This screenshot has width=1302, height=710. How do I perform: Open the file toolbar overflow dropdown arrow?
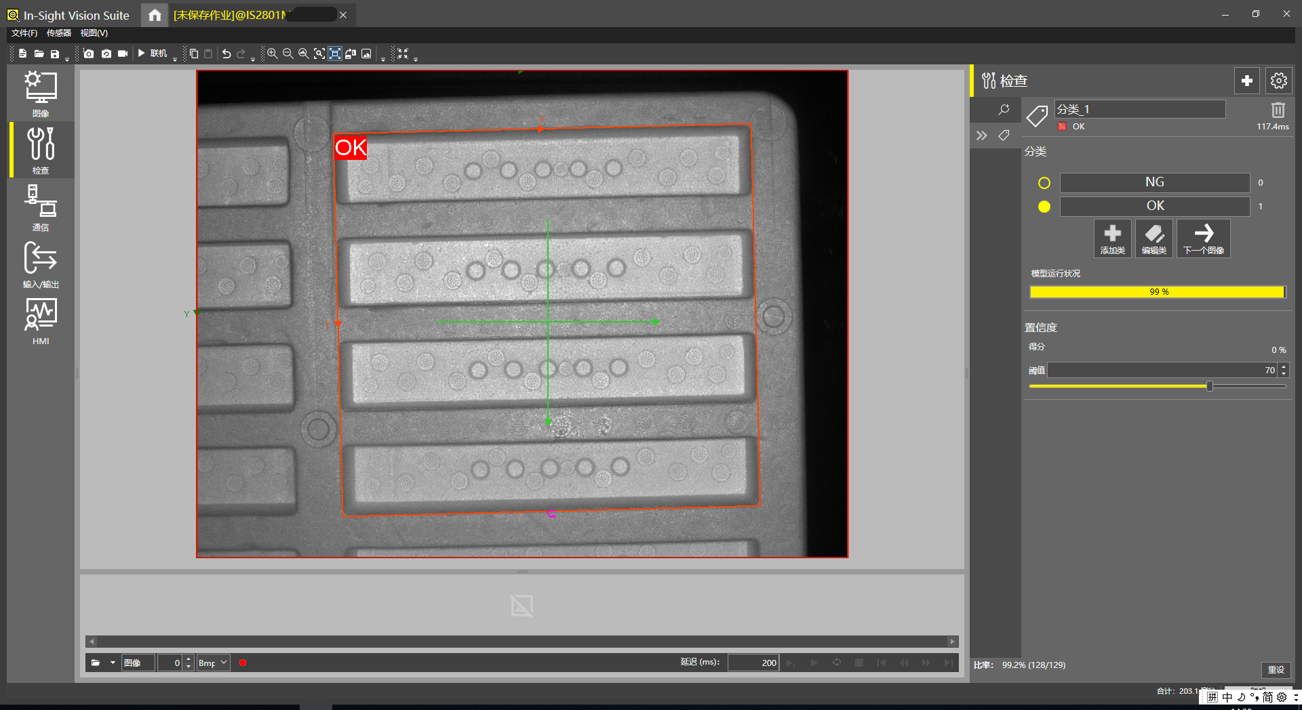pyautogui.click(x=67, y=60)
